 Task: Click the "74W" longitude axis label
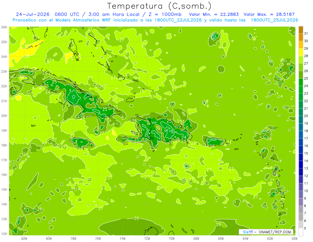coord(123,238)
